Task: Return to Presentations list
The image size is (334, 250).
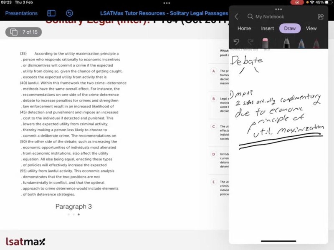Action: point(21,13)
